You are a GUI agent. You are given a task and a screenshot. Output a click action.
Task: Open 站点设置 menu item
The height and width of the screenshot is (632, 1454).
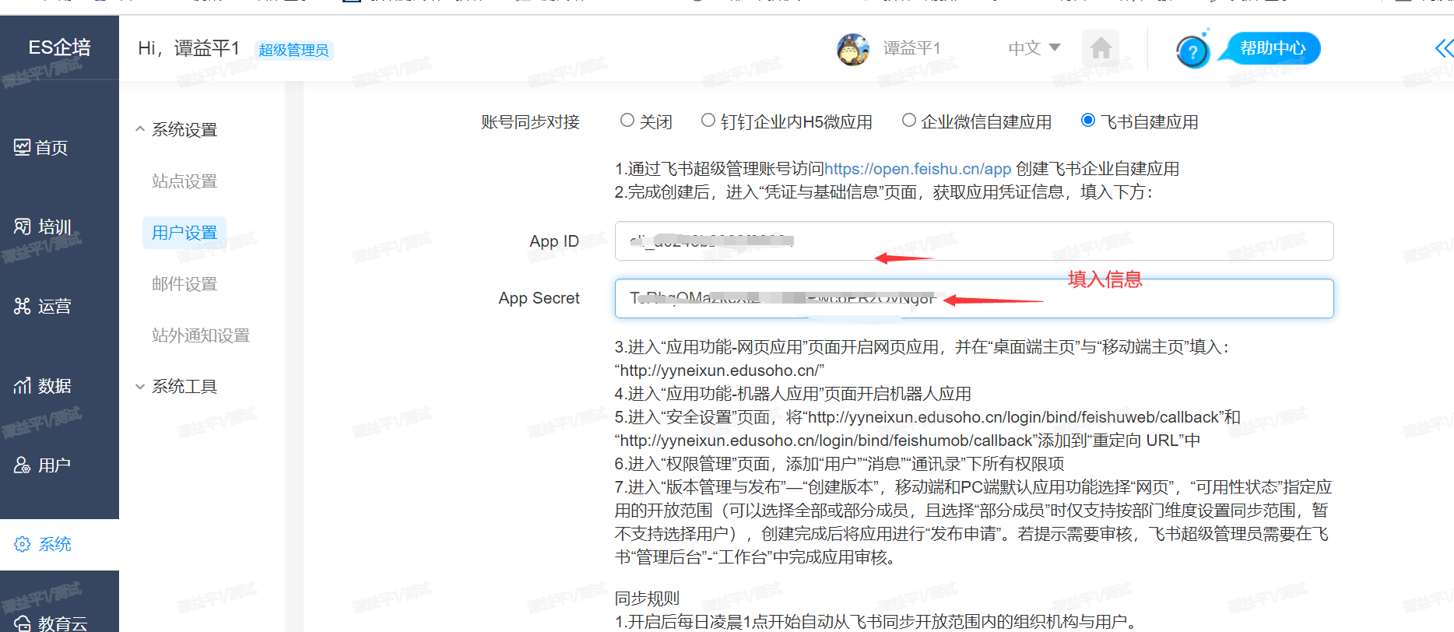coord(184,181)
